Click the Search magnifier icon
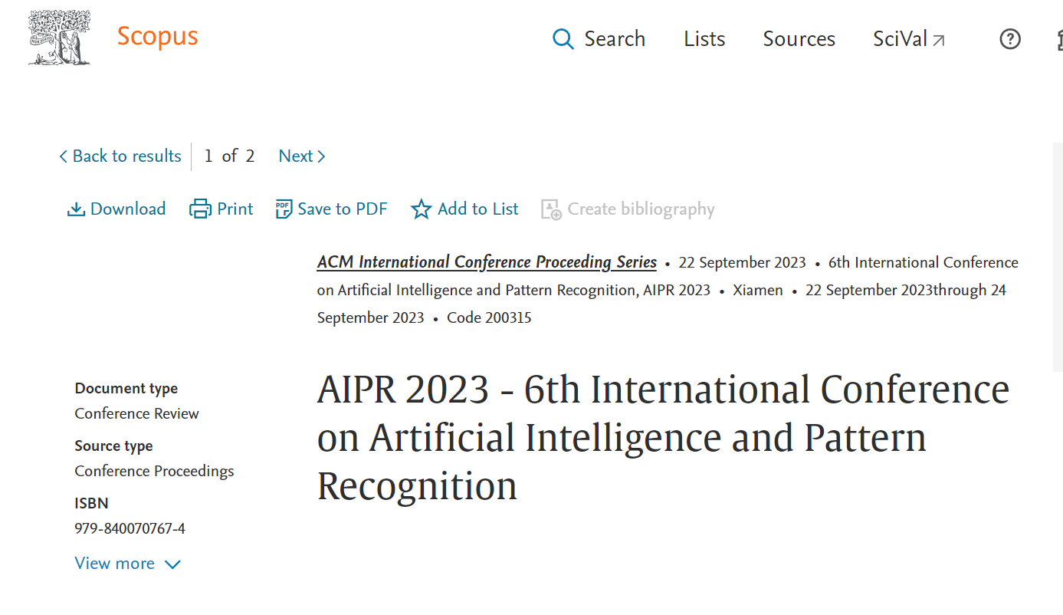The image size is (1063, 615). click(563, 39)
